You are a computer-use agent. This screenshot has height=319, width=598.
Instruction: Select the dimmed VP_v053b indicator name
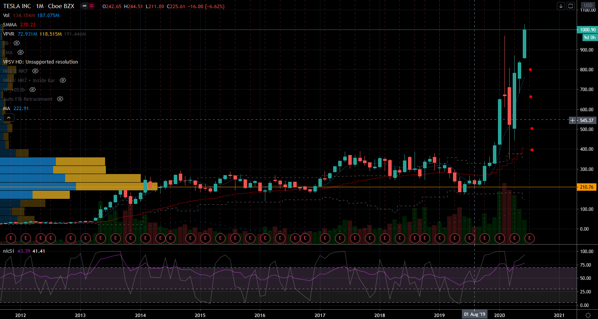(14, 90)
